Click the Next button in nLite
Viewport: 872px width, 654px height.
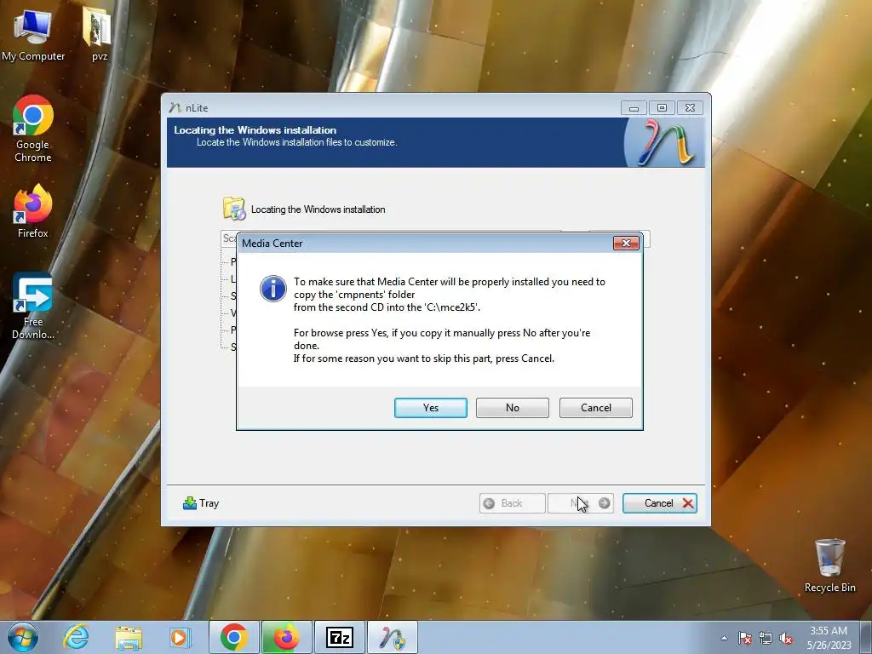click(581, 503)
